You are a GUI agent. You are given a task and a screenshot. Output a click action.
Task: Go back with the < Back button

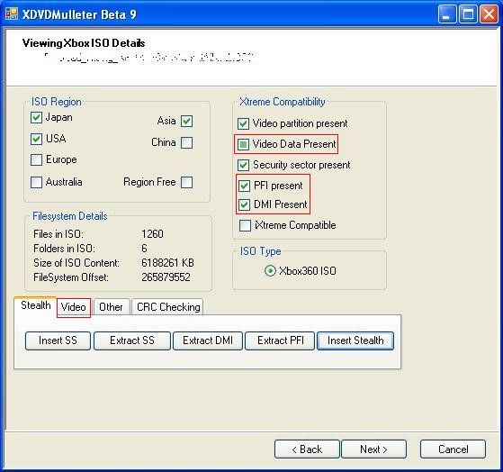pos(307,449)
